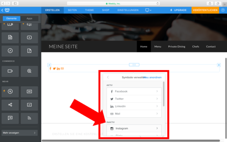Add the product tag element

pyautogui.click(x=10, y=71)
